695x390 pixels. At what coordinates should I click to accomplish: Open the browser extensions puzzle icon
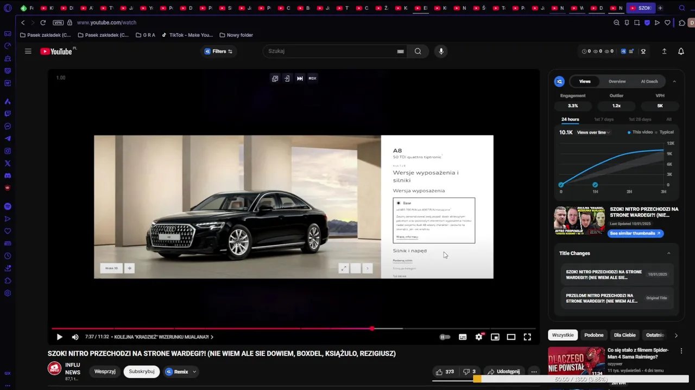point(682,23)
